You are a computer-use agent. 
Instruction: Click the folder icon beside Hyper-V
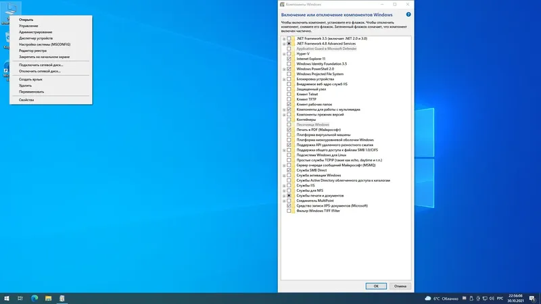pyautogui.click(x=293, y=54)
